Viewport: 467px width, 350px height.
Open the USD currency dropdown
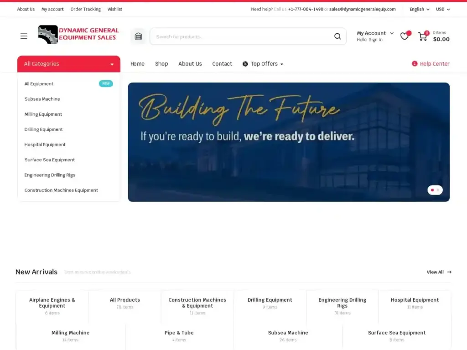tap(442, 9)
